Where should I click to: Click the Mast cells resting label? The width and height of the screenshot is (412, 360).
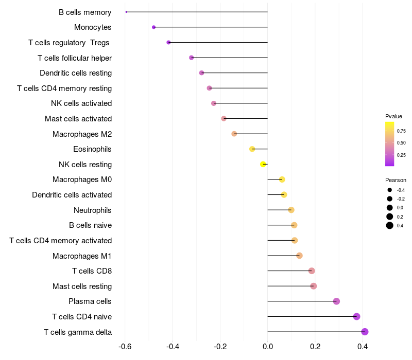[x=82, y=286]
